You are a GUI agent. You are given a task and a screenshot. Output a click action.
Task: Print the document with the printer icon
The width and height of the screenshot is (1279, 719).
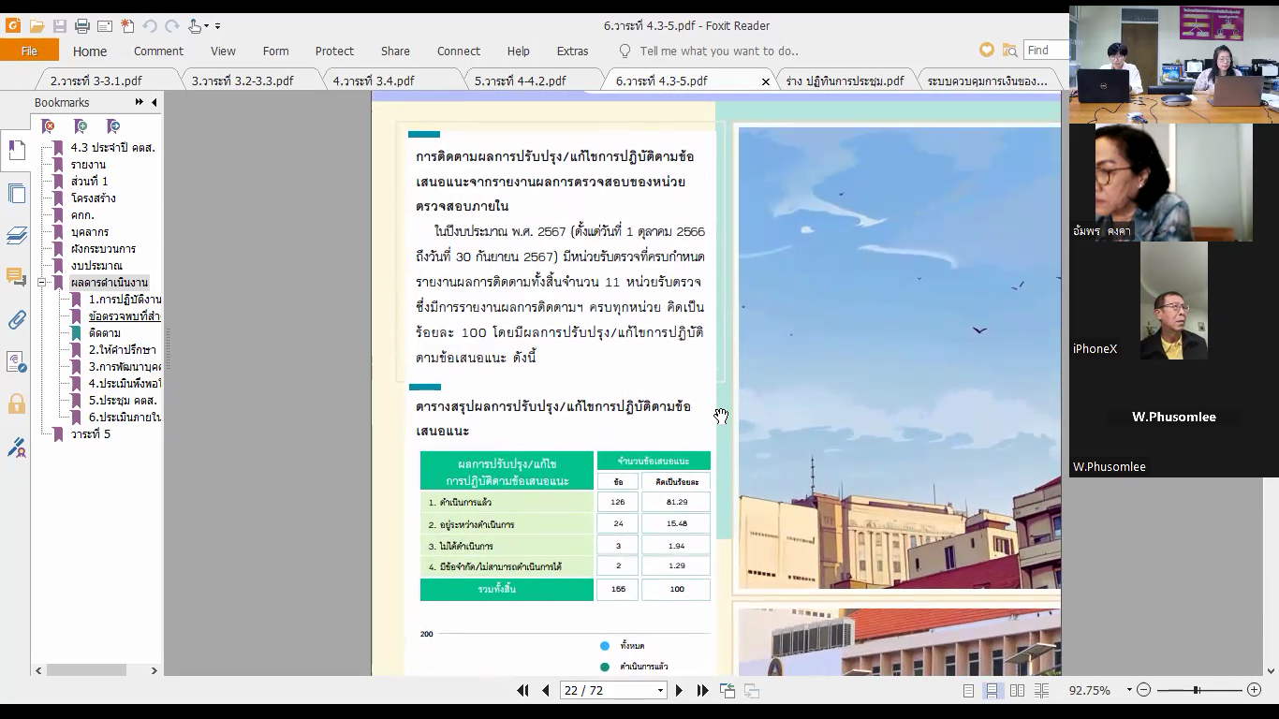point(82,26)
